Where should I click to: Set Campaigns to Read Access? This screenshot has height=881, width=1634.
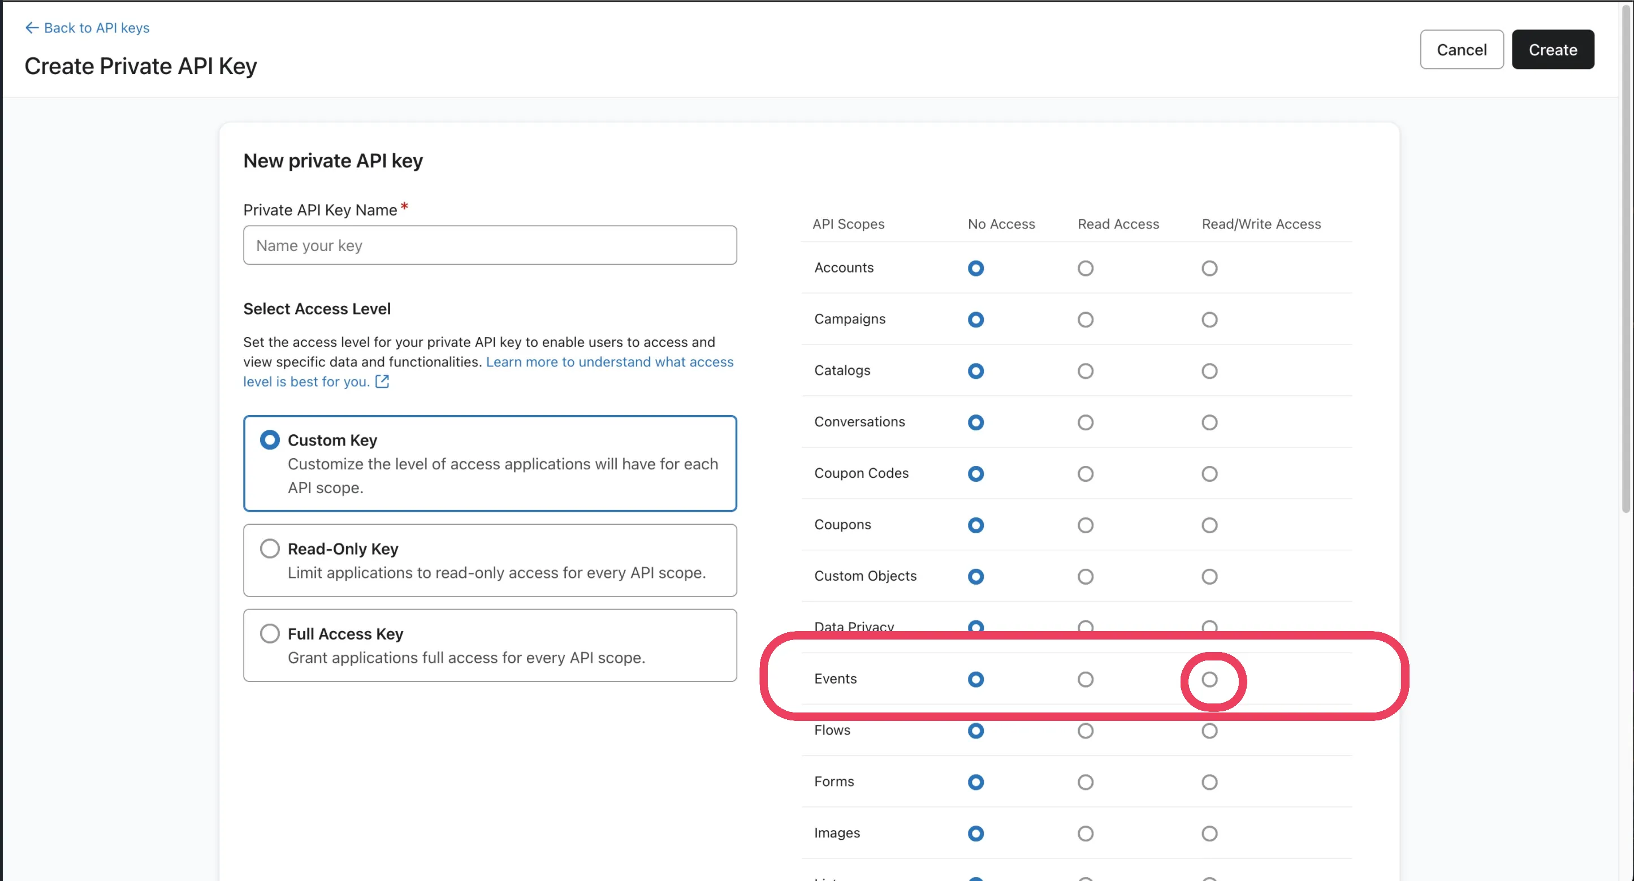(x=1086, y=319)
